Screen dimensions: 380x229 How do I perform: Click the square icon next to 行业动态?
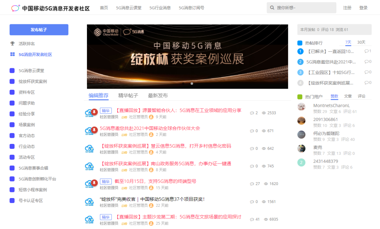pyautogui.click(x=12, y=146)
